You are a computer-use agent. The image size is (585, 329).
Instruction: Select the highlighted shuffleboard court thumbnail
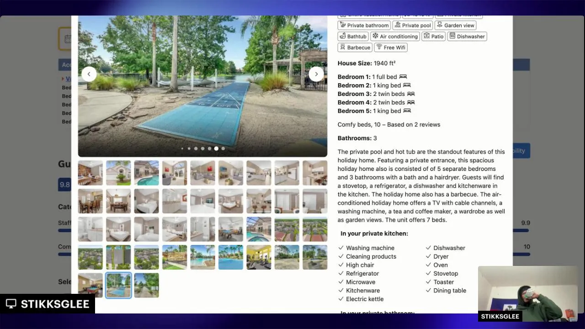[x=118, y=286]
